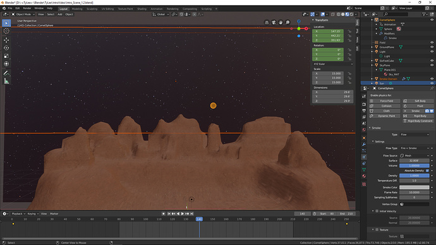
Task: Select wireframe viewport shading mode
Action: coord(339,14)
